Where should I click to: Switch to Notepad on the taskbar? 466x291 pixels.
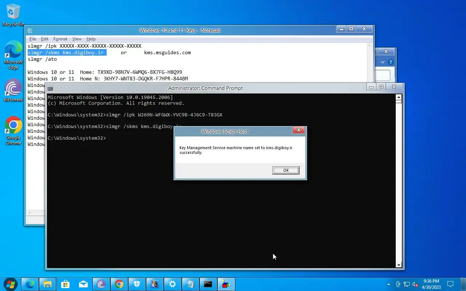click(x=190, y=284)
